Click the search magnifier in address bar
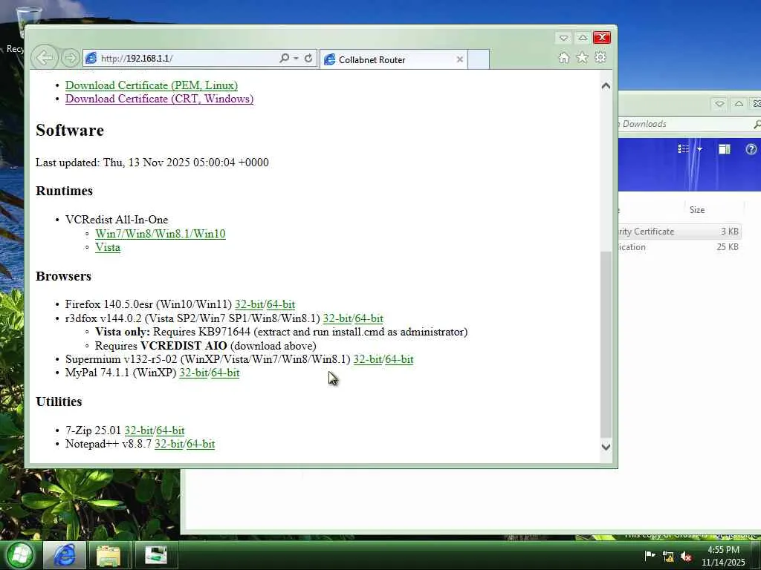Viewport: 761px width, 570px height. [285, 58]
